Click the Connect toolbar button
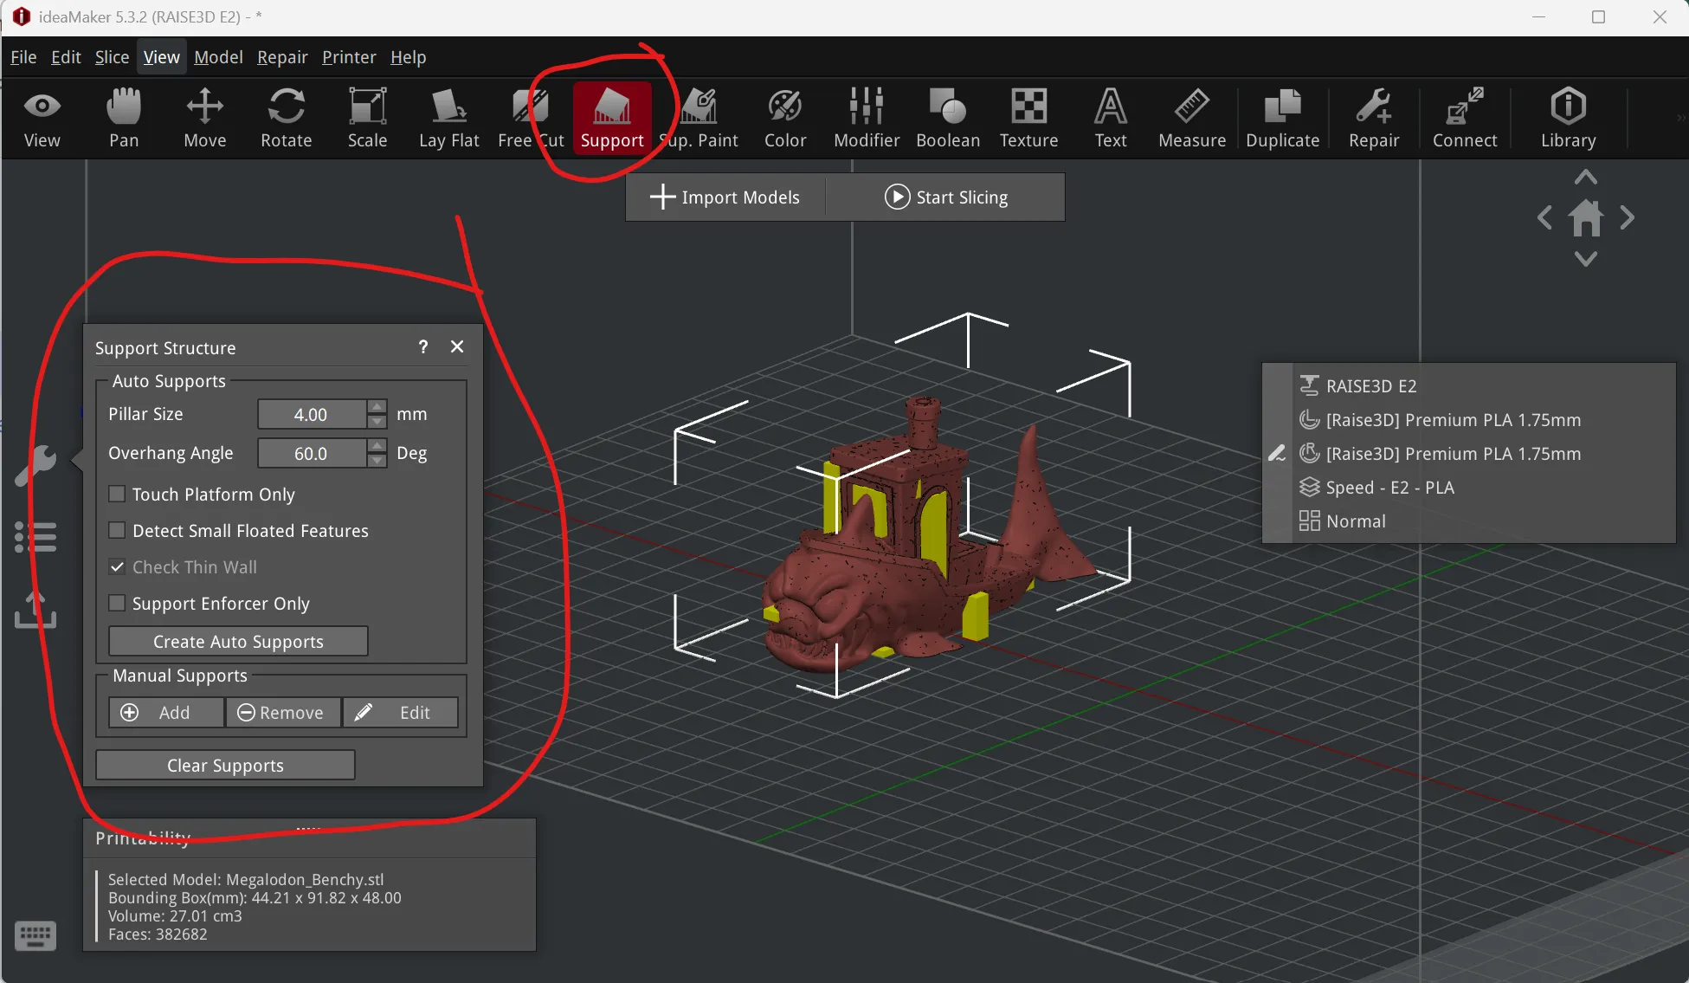This screenshot has width=1689, height=983. pyautogui.click(x=1465, y=119)
